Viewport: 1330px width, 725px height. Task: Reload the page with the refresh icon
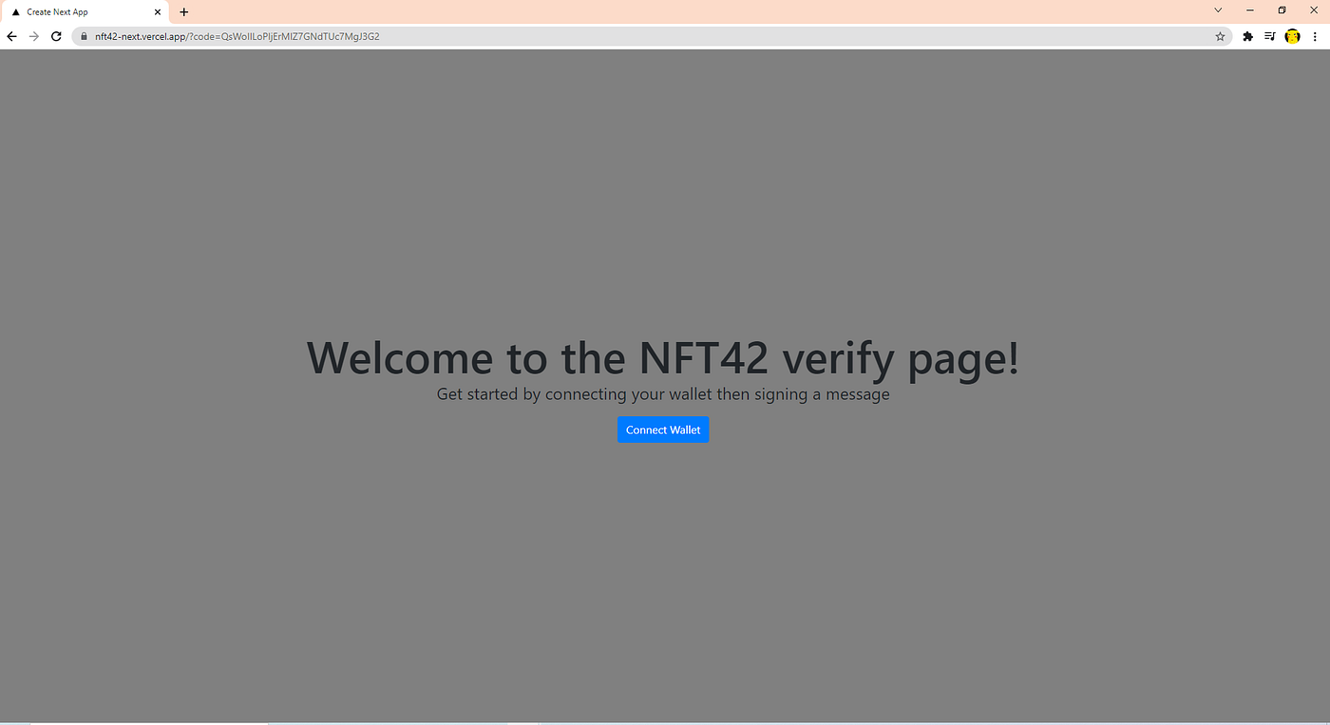pyautogui.click(x=56, y=36)
